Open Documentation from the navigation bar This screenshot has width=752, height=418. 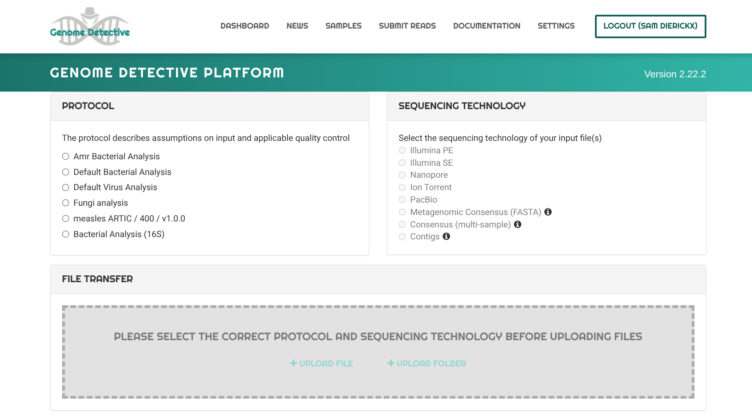(486, 26)
